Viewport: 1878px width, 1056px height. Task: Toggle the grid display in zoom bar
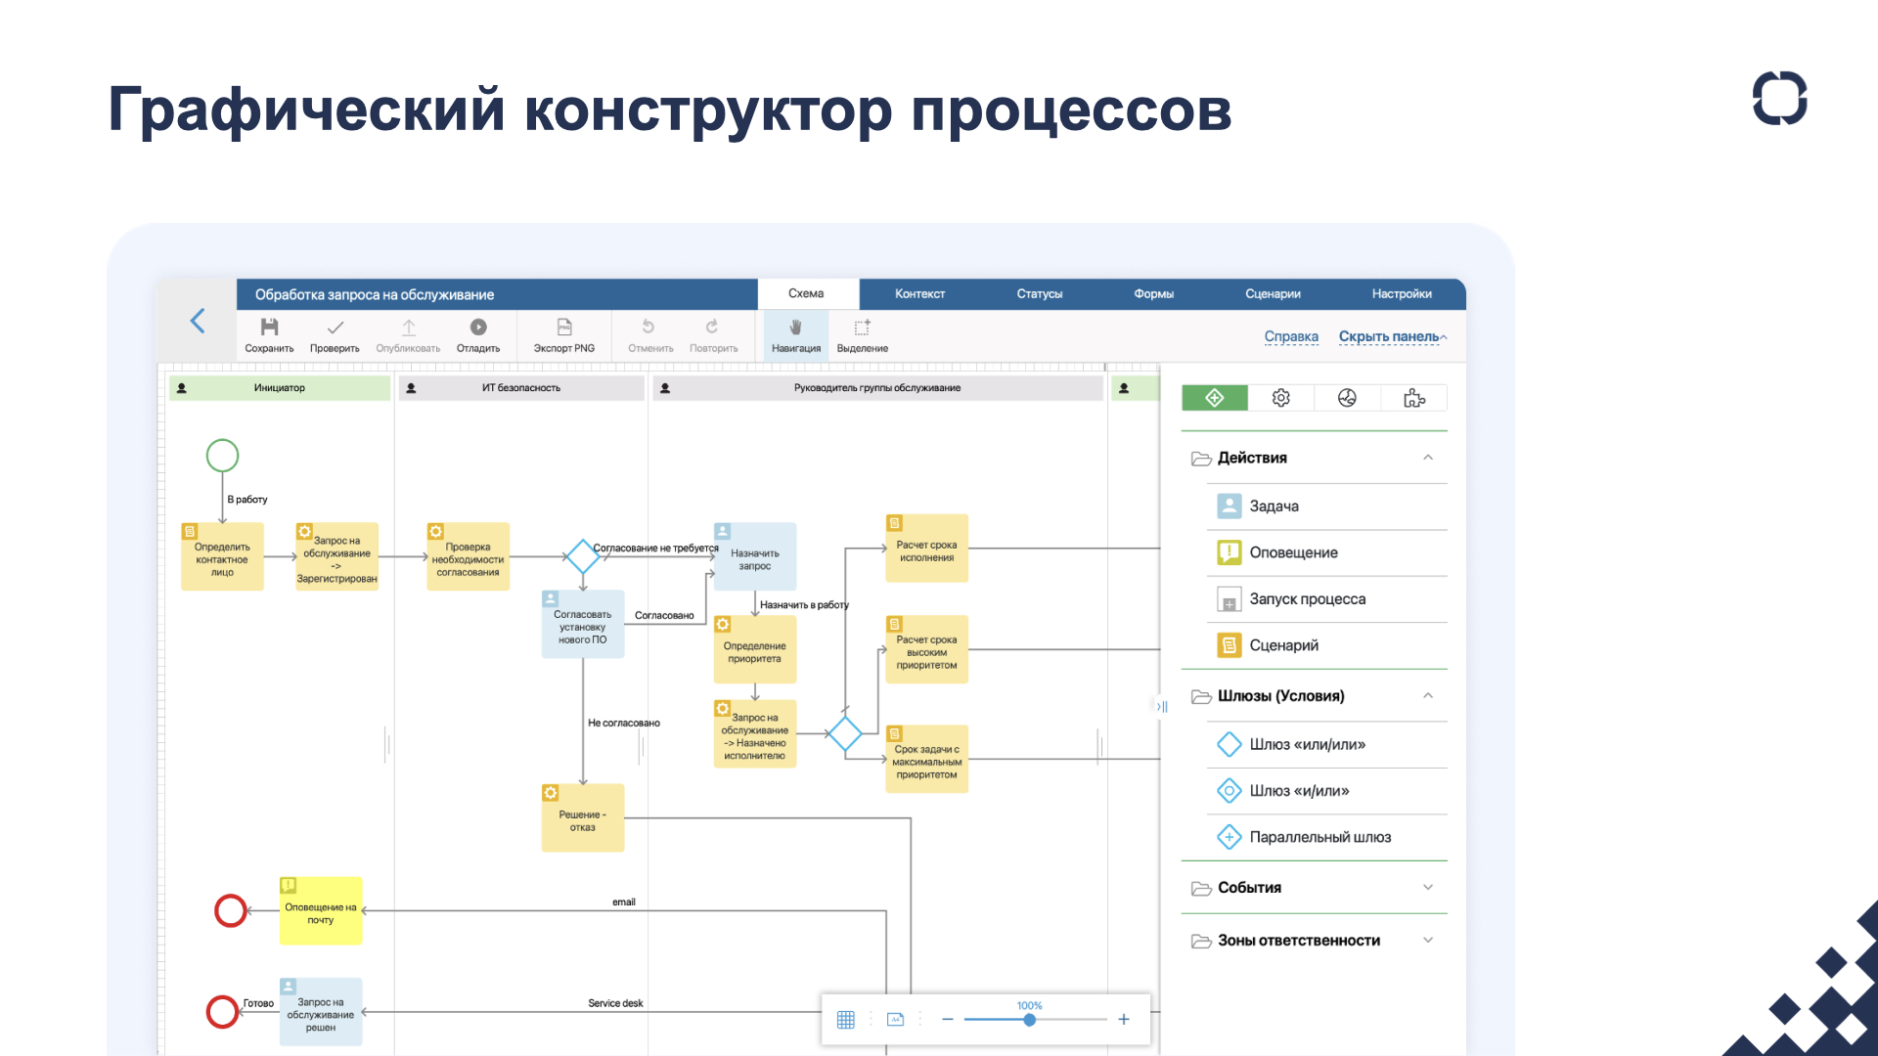[x=846, y=1020]
